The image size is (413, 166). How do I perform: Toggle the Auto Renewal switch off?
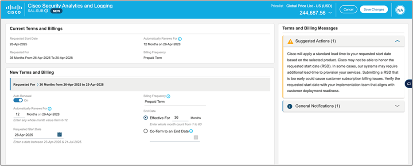tap(18, 101)
